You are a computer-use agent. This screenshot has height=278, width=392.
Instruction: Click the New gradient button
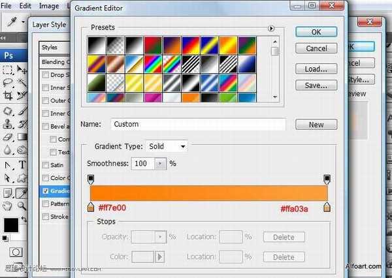coord(316,125)
